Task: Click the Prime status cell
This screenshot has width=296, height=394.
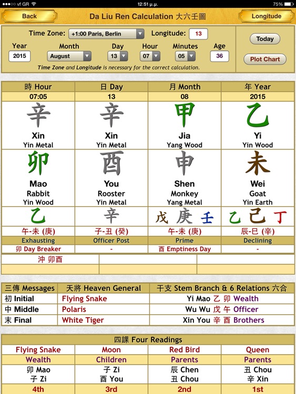Action: tap(185, 241)
